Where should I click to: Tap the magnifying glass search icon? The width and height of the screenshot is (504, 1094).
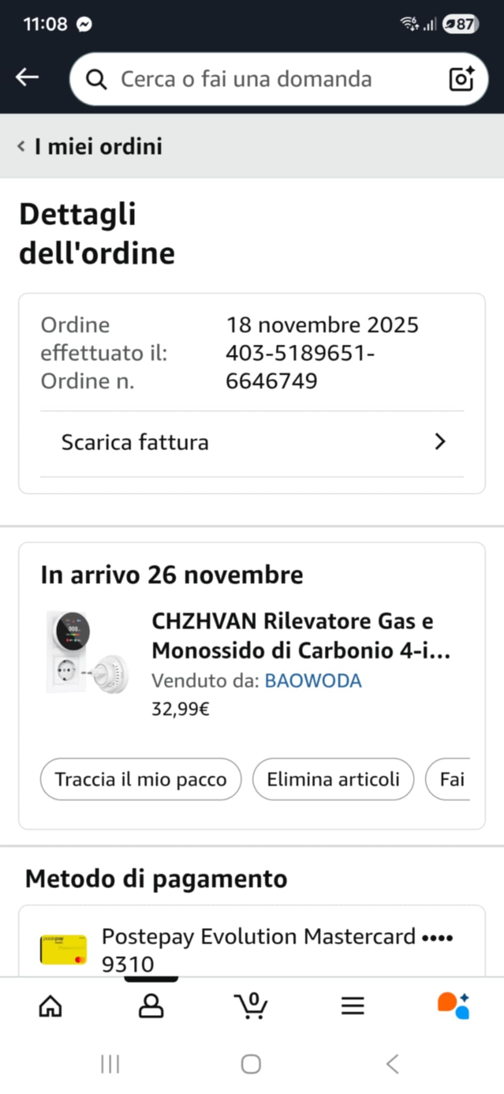point(97,80)
